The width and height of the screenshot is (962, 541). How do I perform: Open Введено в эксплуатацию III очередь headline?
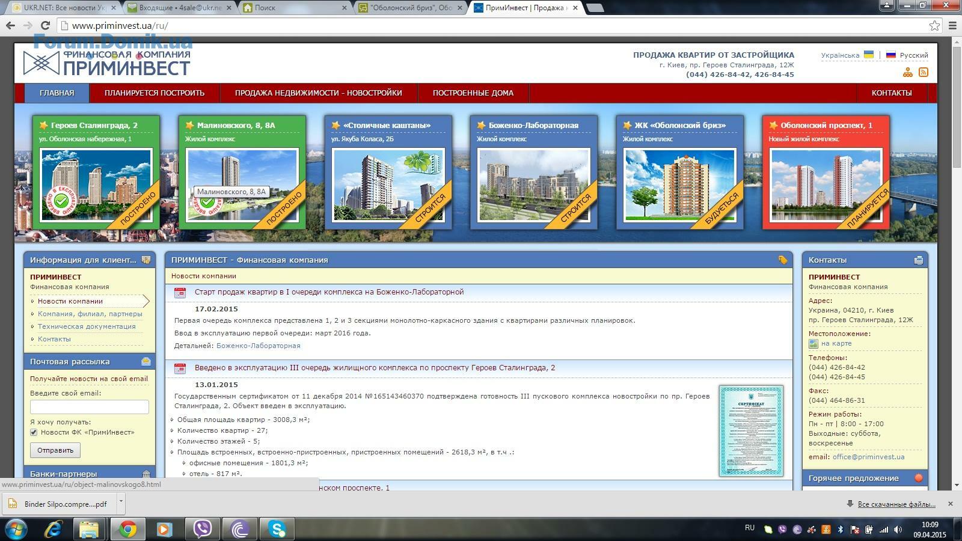coord(375,367)
